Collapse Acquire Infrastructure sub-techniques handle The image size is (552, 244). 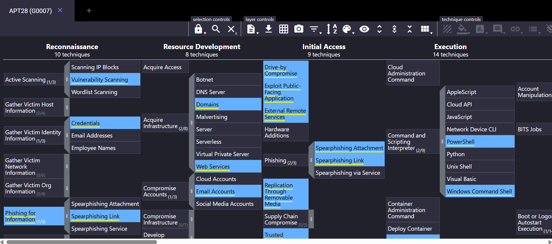(192, 123)
